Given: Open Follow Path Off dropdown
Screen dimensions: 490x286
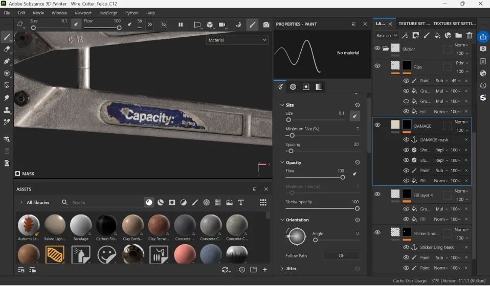Looking at the screenshot, I should coord(342,256).
